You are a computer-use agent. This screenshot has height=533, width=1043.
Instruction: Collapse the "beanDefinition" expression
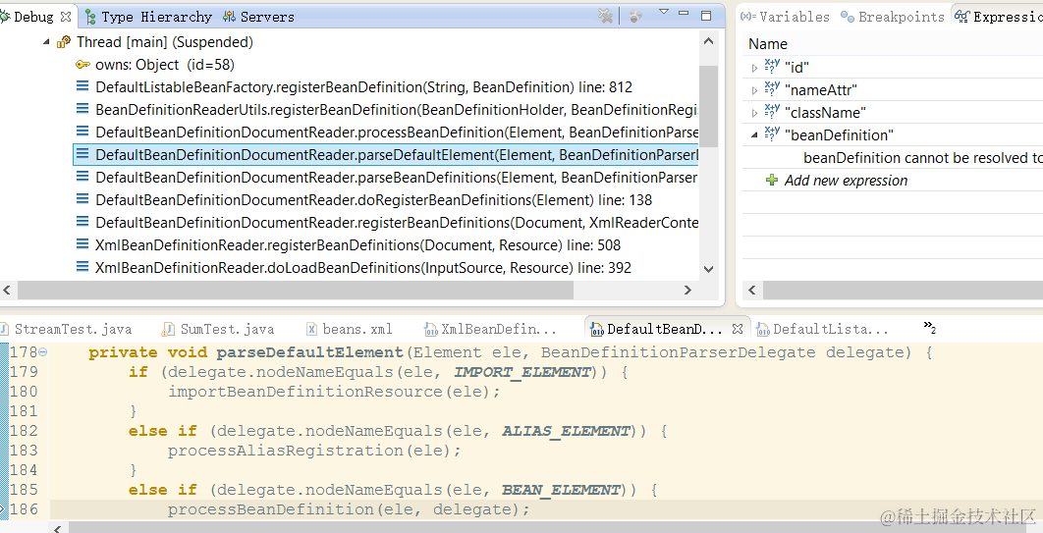click(754, 134)
